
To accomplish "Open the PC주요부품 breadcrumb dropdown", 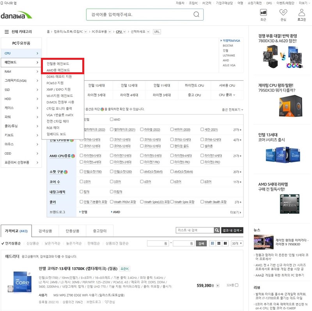I will coord(110,32).
